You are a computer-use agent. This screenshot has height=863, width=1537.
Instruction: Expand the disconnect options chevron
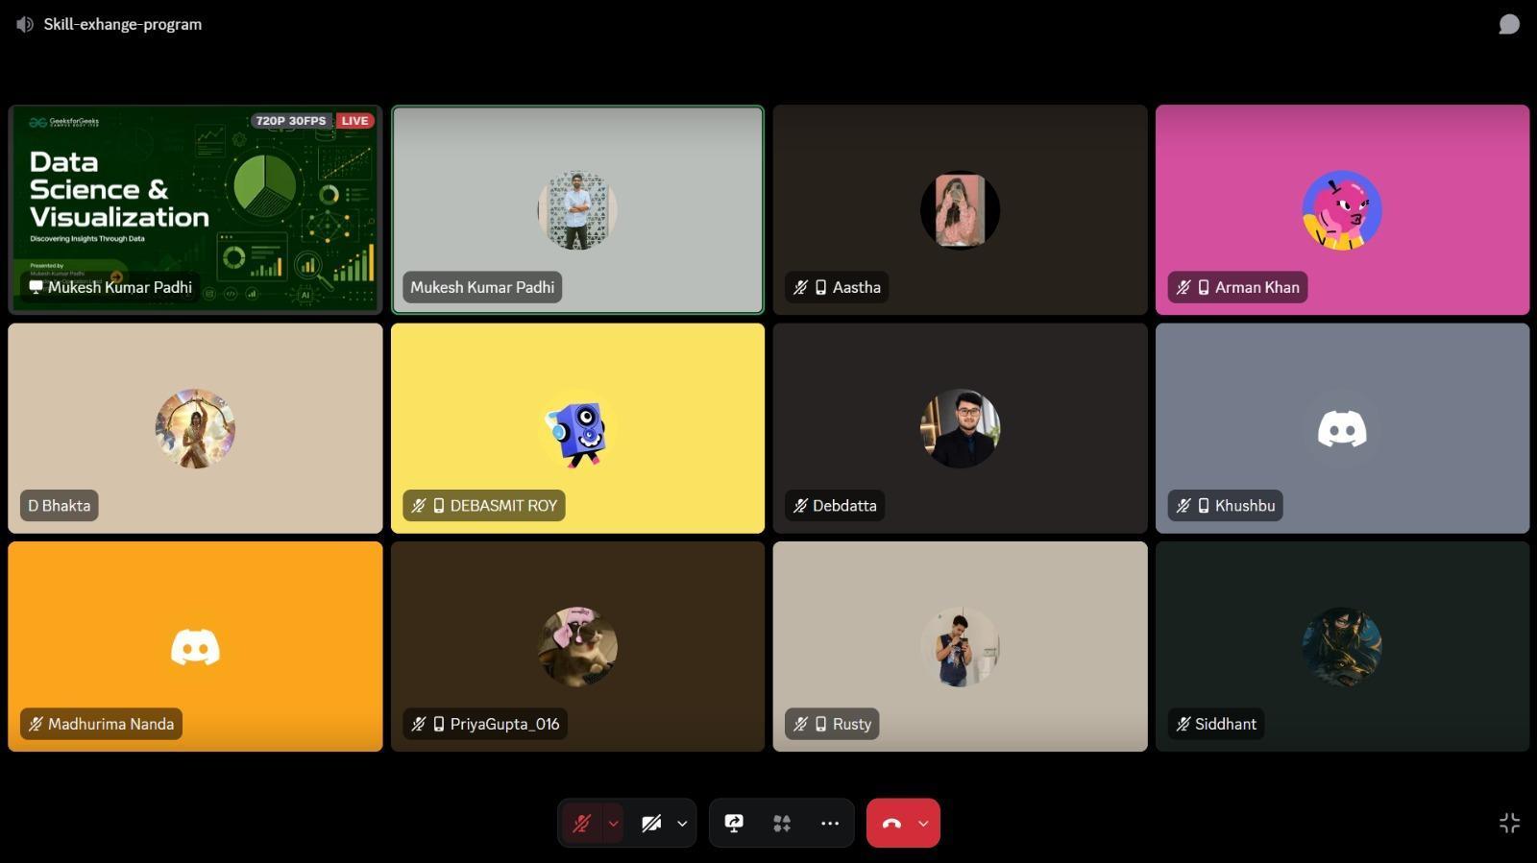tap(923, 823)
